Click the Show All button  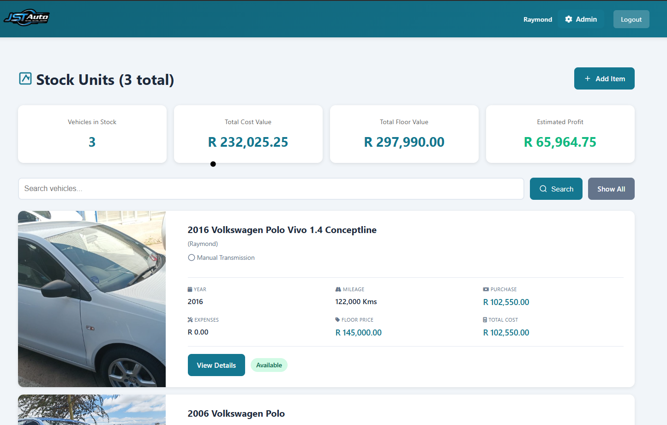(x=611, y=188)
